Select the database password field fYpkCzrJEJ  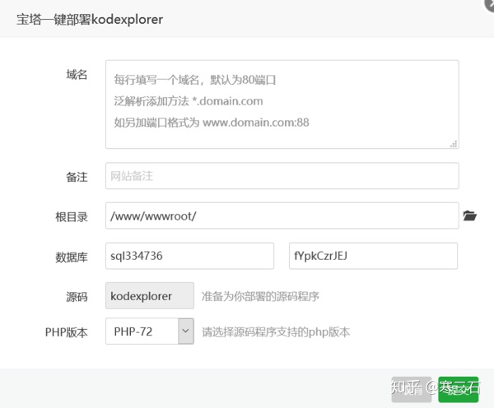tap(373, 256)
